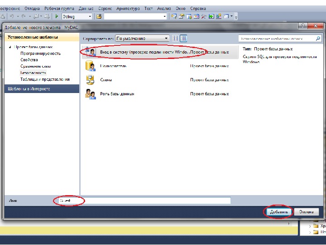Click the 'Тип: Проект базы данных' description text
326x245 pixels.
click(x=268, y=49)
